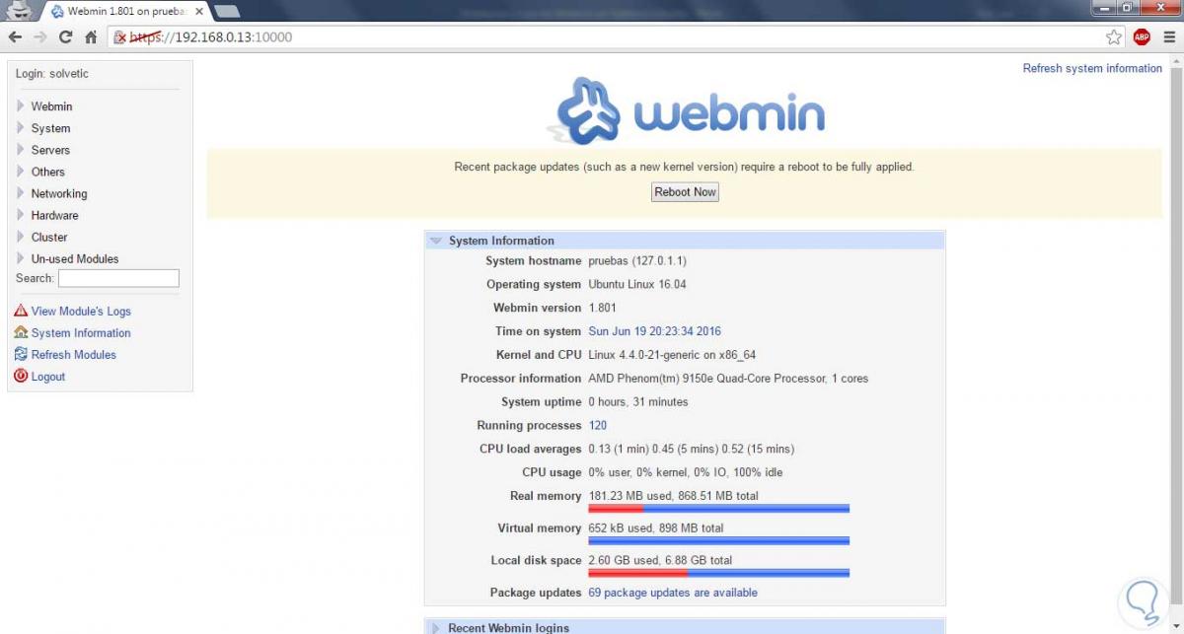Viewport: 1184px width, 634px height.
Task: Expand the Webmin category arrow
Action: tap(21, 106)
